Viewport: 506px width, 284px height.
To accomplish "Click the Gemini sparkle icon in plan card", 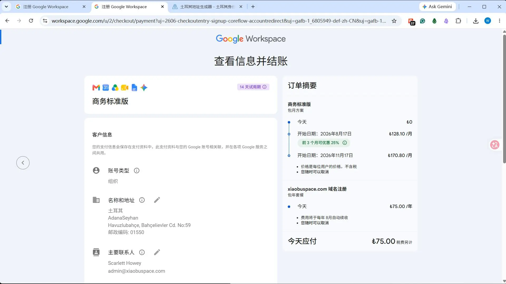I will coord(144,88).
